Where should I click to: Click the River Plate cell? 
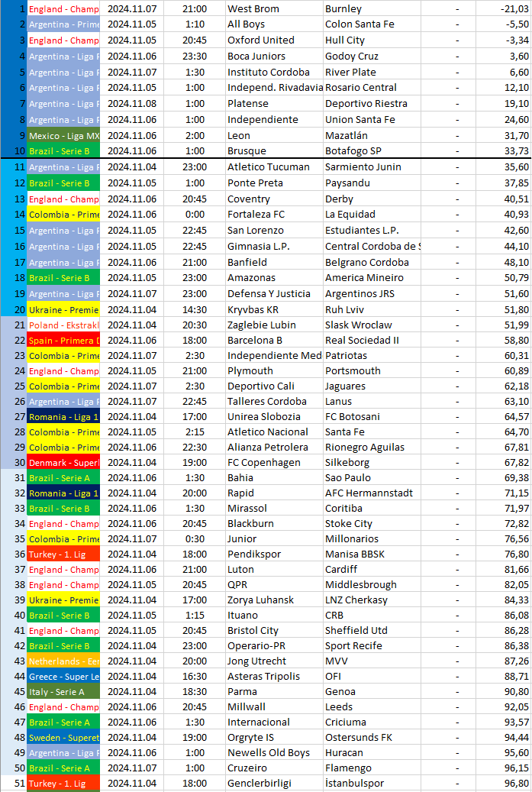tap(372, 73)
